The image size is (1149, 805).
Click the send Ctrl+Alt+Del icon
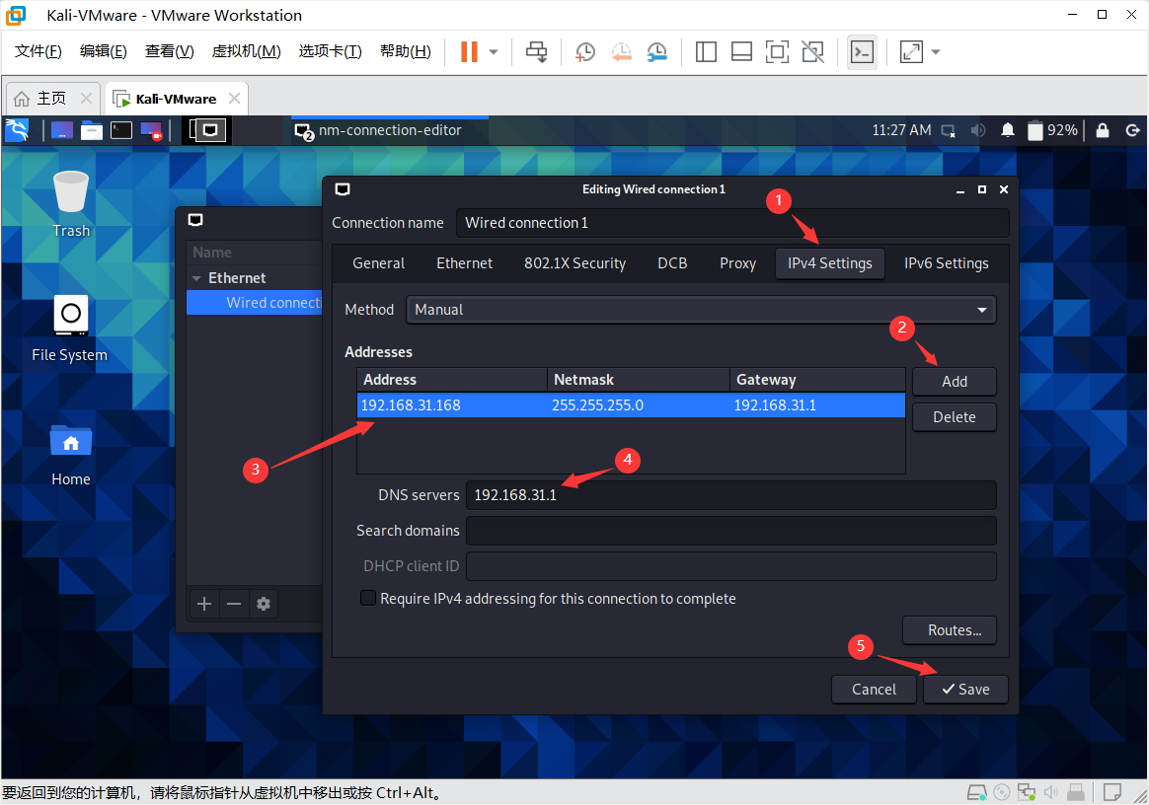pyautogui.click(x=536, y=51)
